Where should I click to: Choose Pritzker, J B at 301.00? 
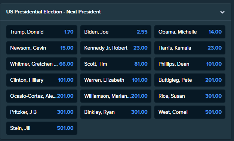click(42, 112)
